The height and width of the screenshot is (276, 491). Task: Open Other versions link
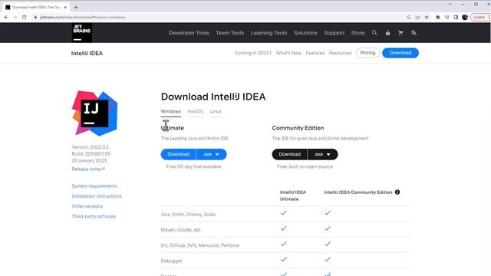(x=87, y=206)
